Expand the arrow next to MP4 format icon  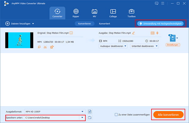pos(177,38)
